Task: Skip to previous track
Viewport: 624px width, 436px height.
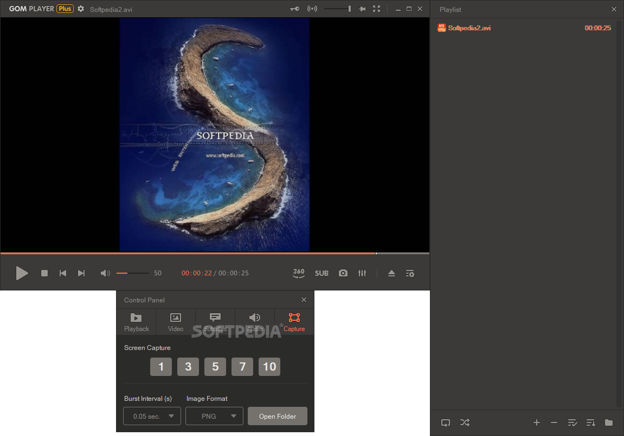Action: click(x=63, y=273)
